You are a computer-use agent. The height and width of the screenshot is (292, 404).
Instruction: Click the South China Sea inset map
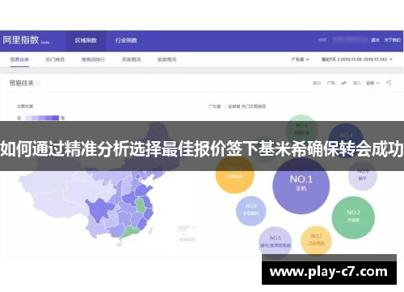(186, 238)
